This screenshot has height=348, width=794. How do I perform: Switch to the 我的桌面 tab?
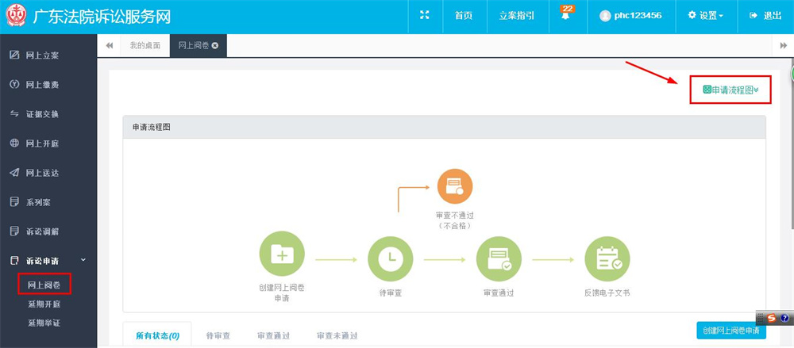(x=145, y=45)
